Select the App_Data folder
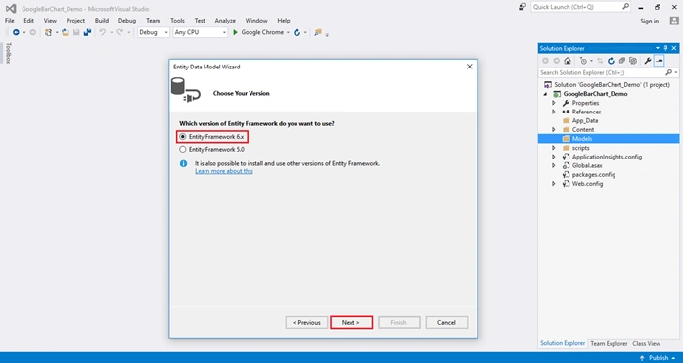Image resolution: width=683 pixels, height=363 pixels. (x=584, y=120)
